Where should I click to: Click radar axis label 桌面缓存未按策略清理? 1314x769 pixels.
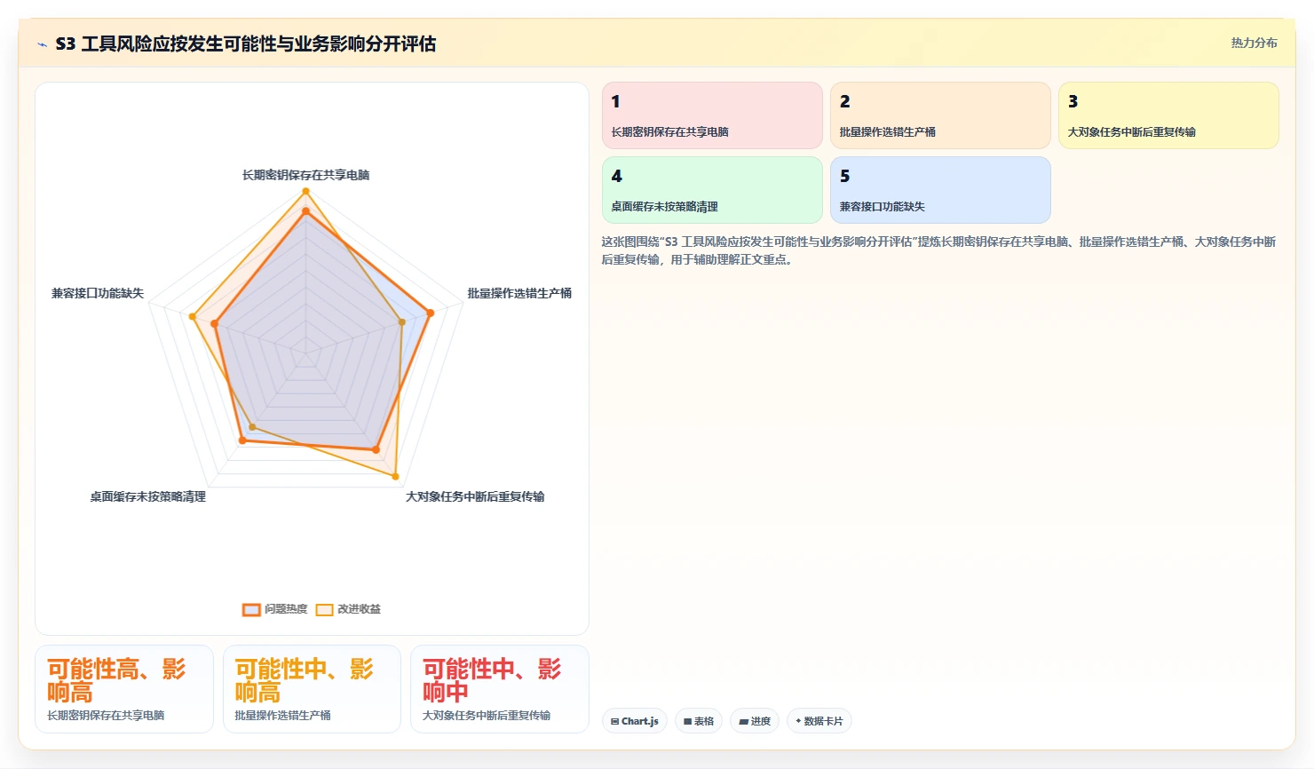click(147, 496)
